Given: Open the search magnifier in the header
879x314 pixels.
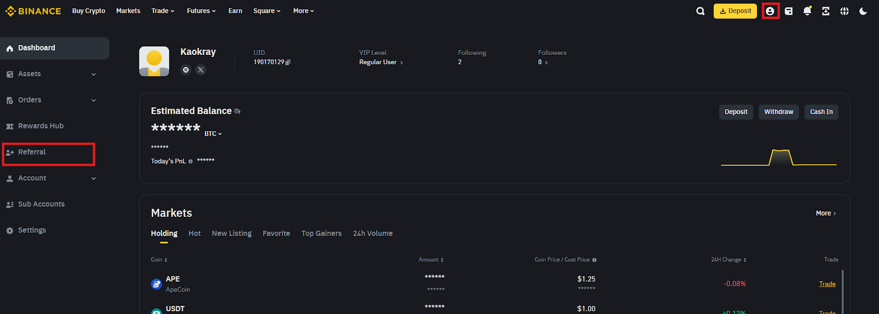Looking at the screenshot, I should 700,11.
